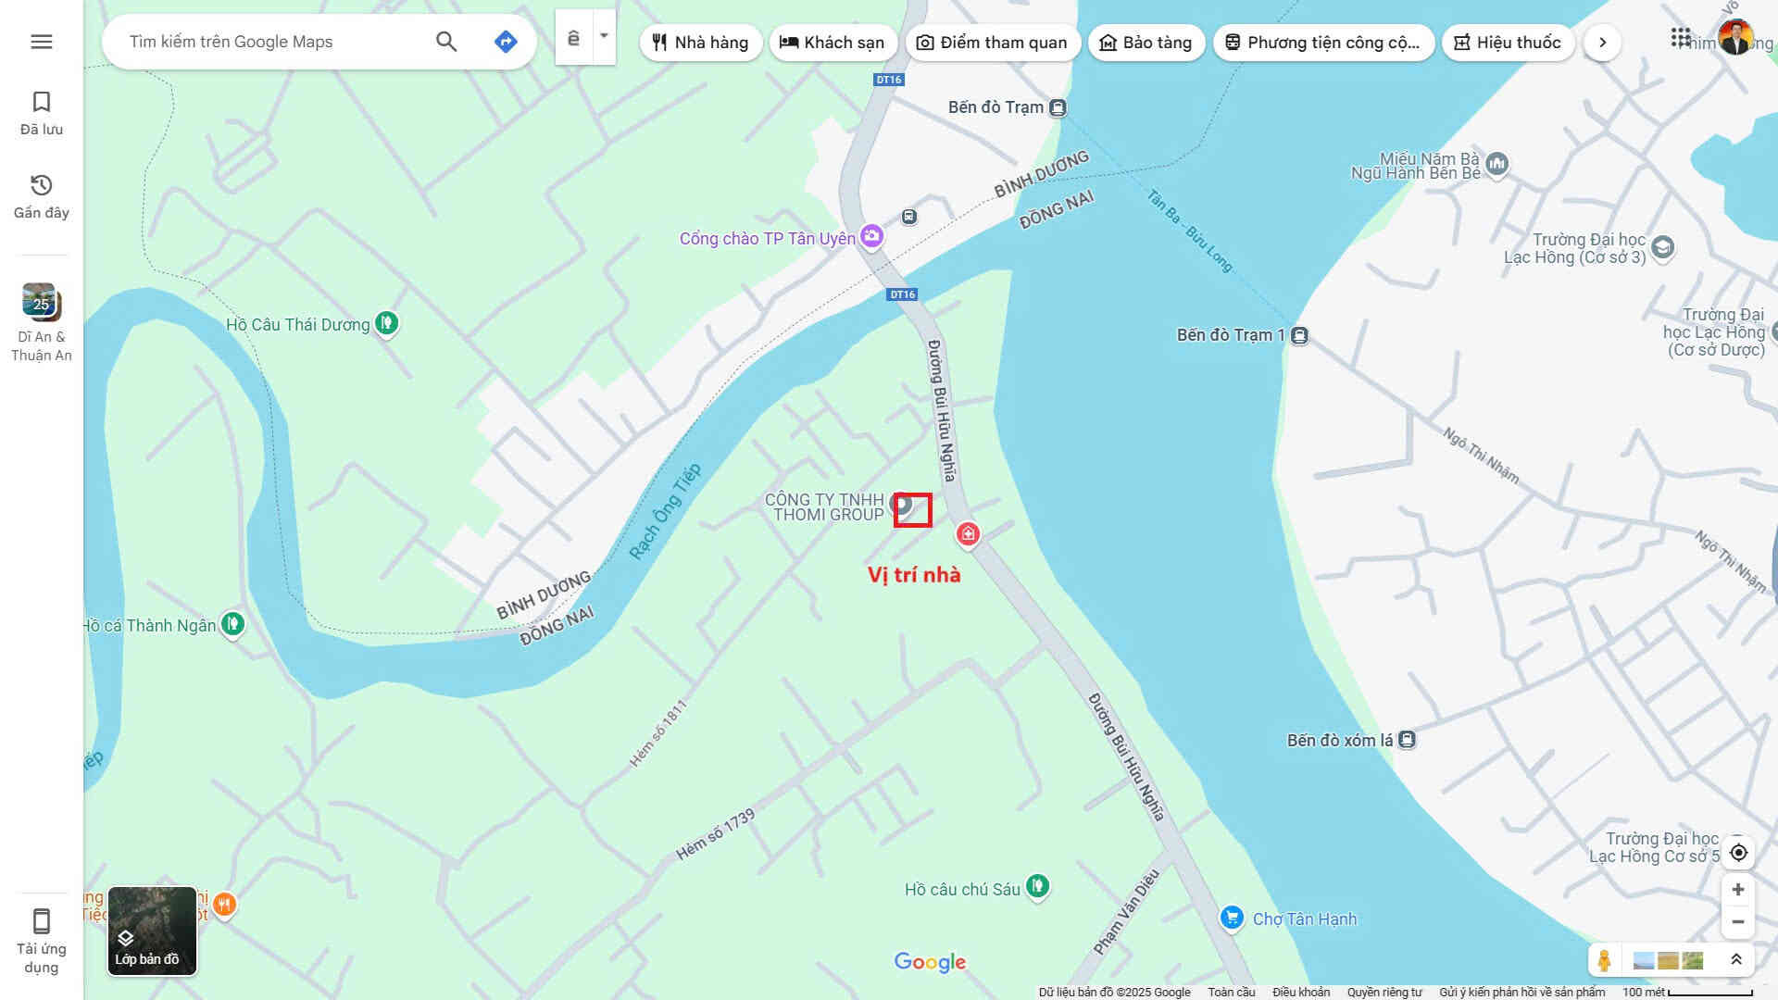This screenshot has width=1778, height=1000.
Task: Open the hamburger main menu
Action: (41, 42)
